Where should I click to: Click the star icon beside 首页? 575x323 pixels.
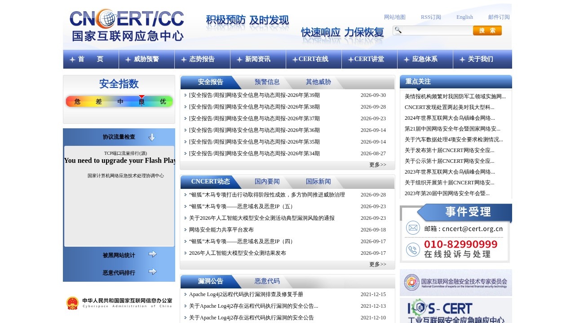point(72,59)
